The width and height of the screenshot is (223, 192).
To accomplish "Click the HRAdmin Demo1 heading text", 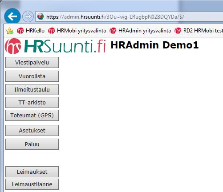I will point(154,45).
